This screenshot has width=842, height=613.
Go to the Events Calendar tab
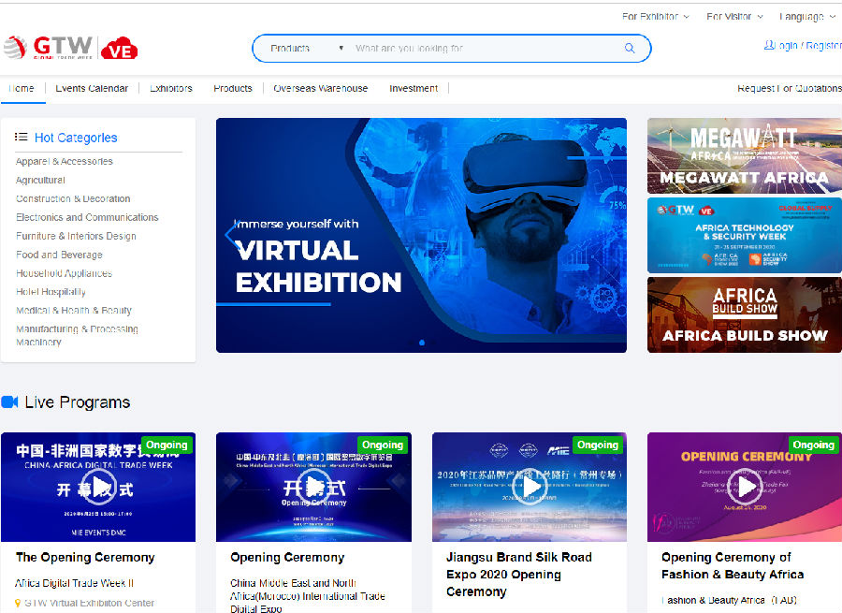coord(92,89)
